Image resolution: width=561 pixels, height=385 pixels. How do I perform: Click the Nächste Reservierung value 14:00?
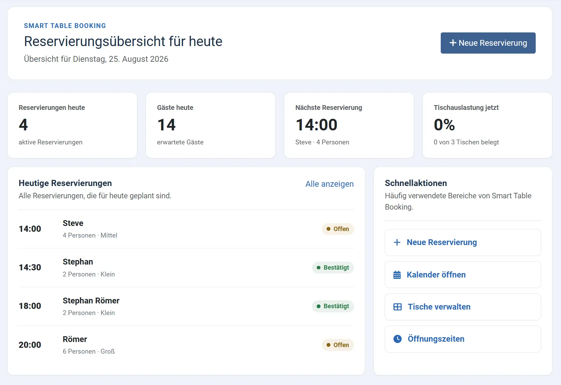point(316,125)
